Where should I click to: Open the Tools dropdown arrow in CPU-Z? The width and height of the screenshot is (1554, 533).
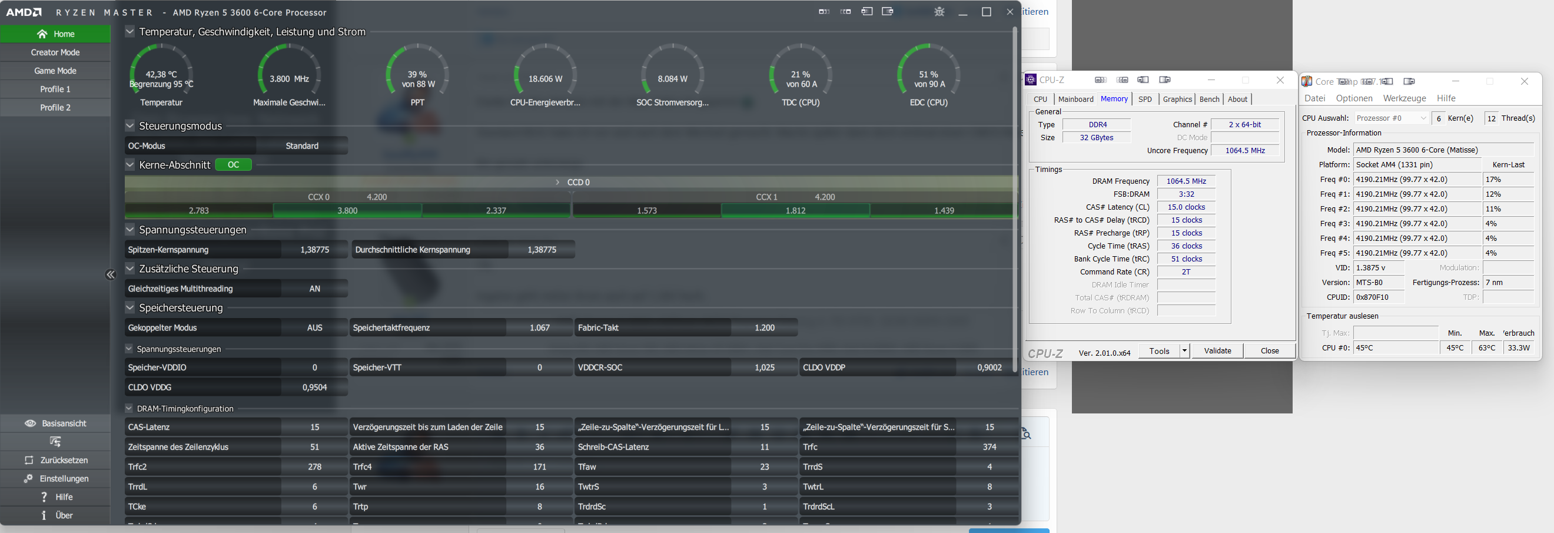pos(1184,350)
